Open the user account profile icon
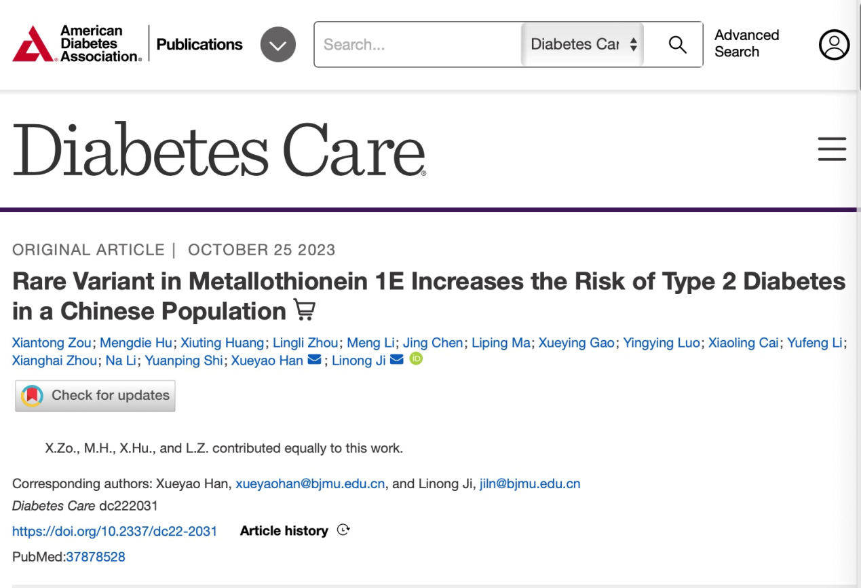The height and width of the screenshot is (588, 861). pyautogui.click(x=834, y=45)
